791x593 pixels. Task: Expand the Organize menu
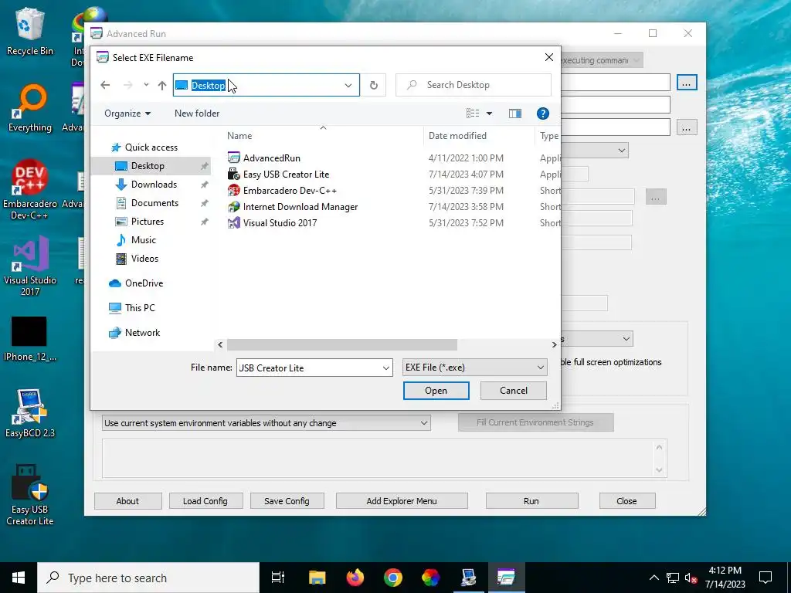click(127, 114)
